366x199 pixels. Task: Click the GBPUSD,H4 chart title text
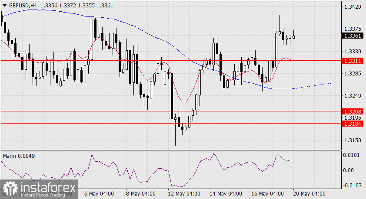point(23,5)
